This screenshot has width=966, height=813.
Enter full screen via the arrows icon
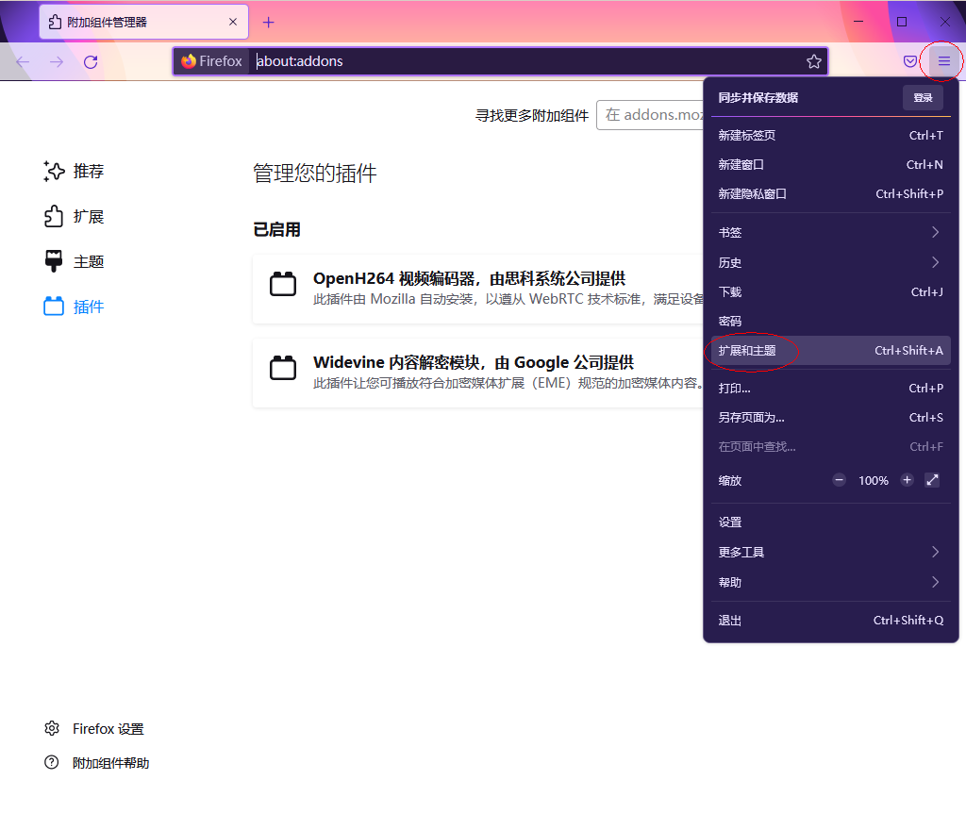(932, 480)
